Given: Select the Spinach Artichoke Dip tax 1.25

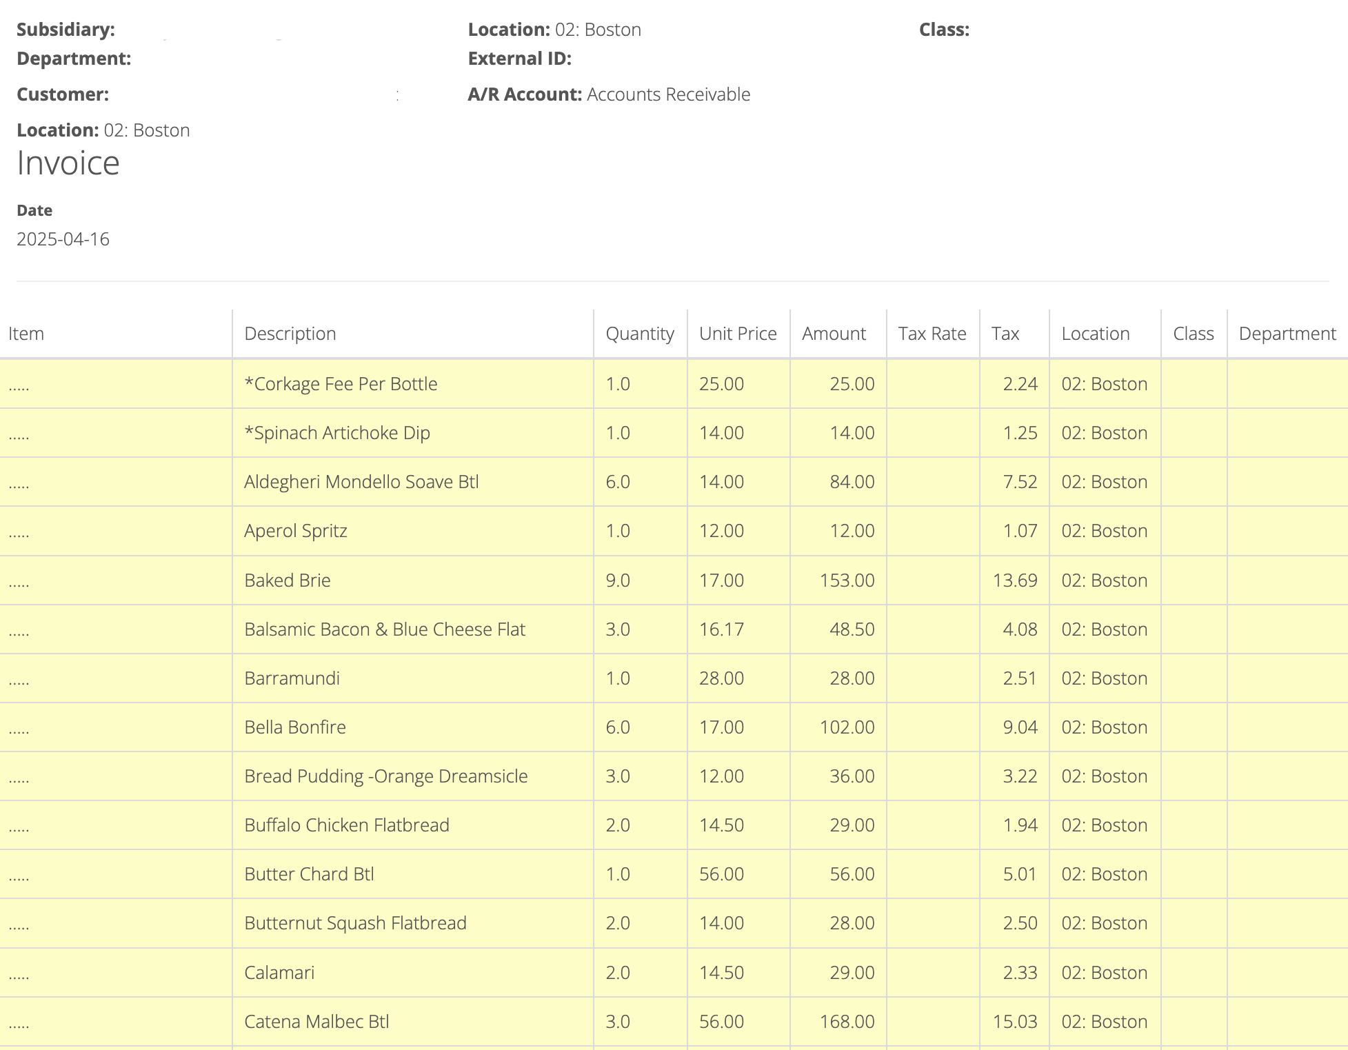Looking at the screenshot, I should click(1020, 433).
